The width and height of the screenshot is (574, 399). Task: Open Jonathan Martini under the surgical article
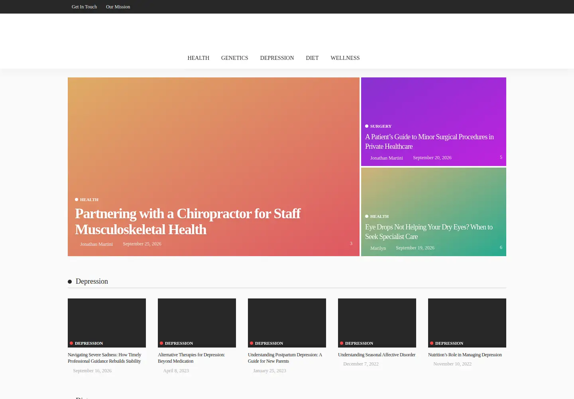(387, 158)
